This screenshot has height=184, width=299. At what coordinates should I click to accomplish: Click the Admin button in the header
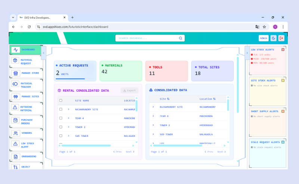tap(263, 38)
